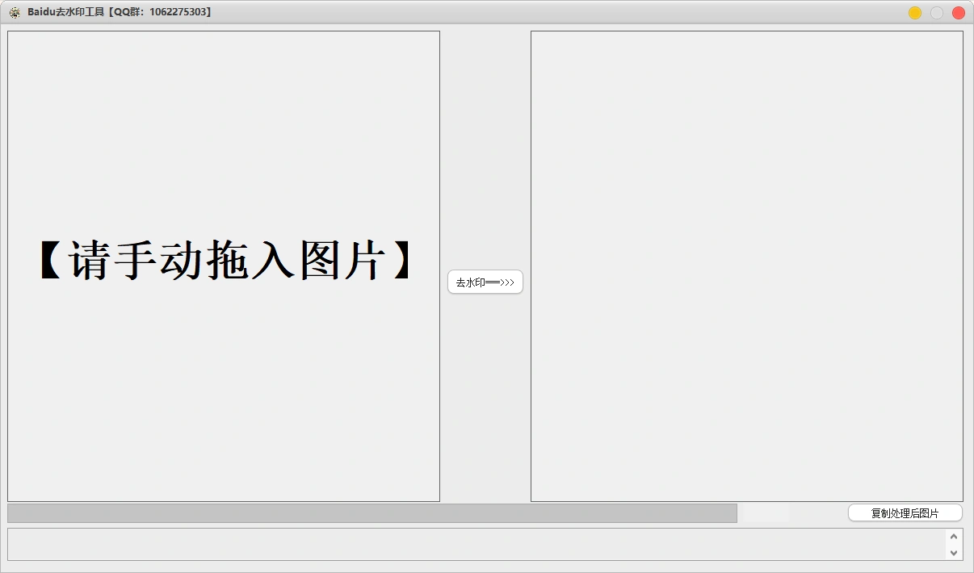Click the opening 【 bracket in the placeholder

(x=51, y=261)
